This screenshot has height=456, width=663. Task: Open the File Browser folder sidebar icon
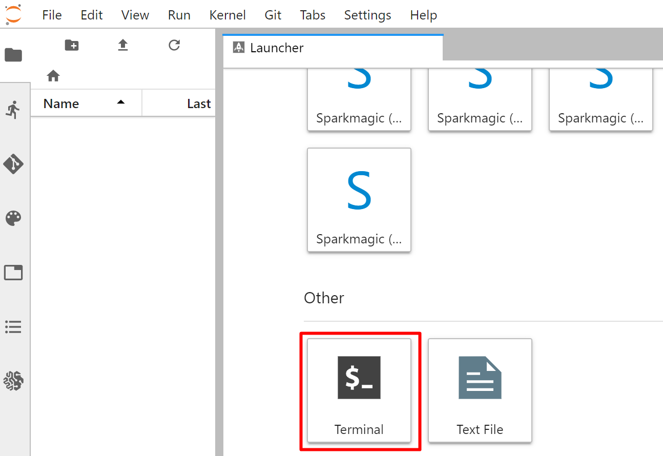click(13, 55)
